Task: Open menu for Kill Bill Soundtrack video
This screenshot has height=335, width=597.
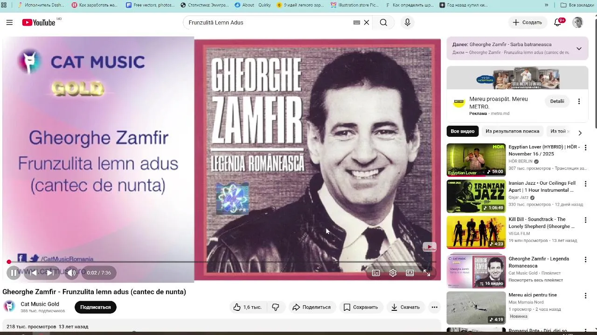Action: tap(585, 220)
